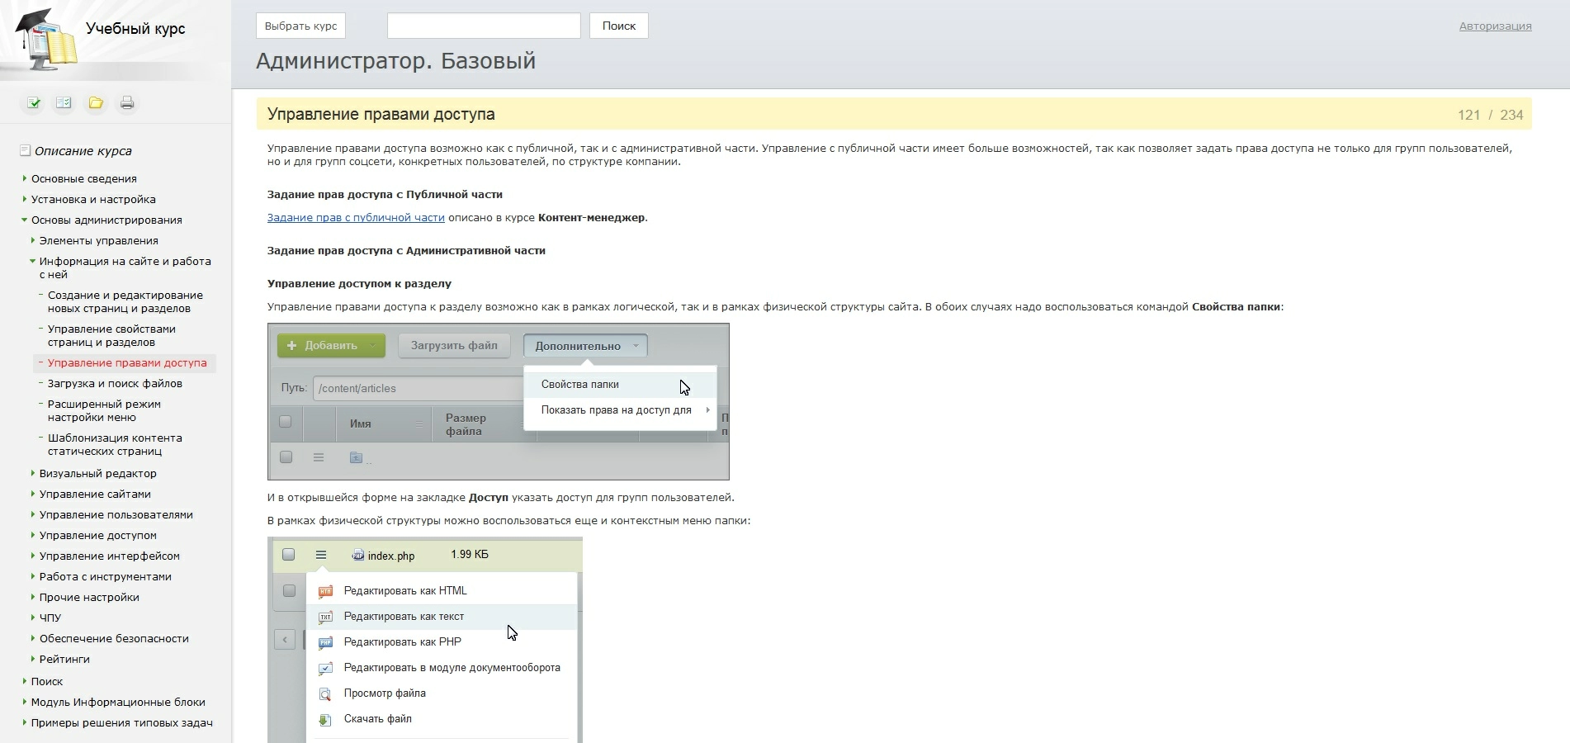Open the Дополнительно dropdown button

(x=585, y=346)
